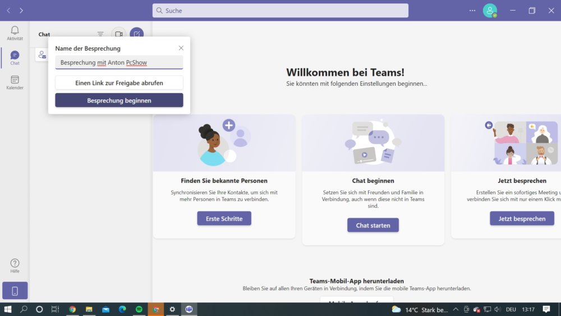Screen dimensions: 561x316
Task: Expand hidden system tray icons
Action: coord(456,309)
